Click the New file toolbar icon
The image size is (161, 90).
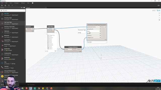point(2,5)
